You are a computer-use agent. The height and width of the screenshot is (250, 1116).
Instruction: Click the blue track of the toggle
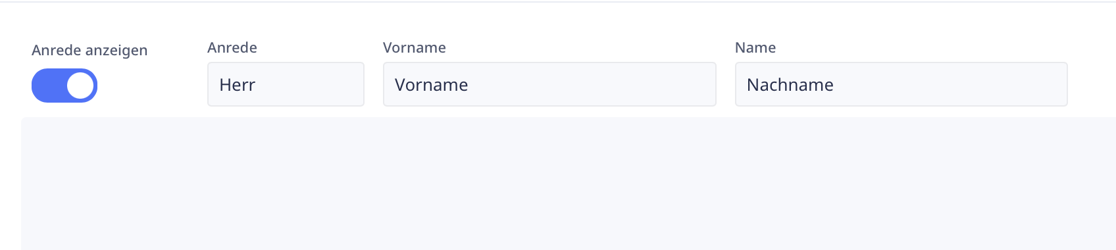click(47, 86)
